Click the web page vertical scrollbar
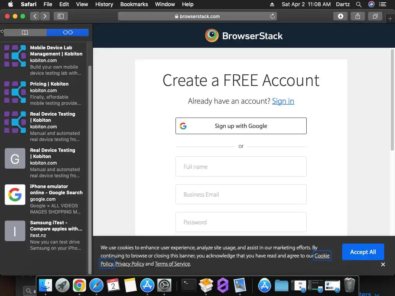 (392, 101)
